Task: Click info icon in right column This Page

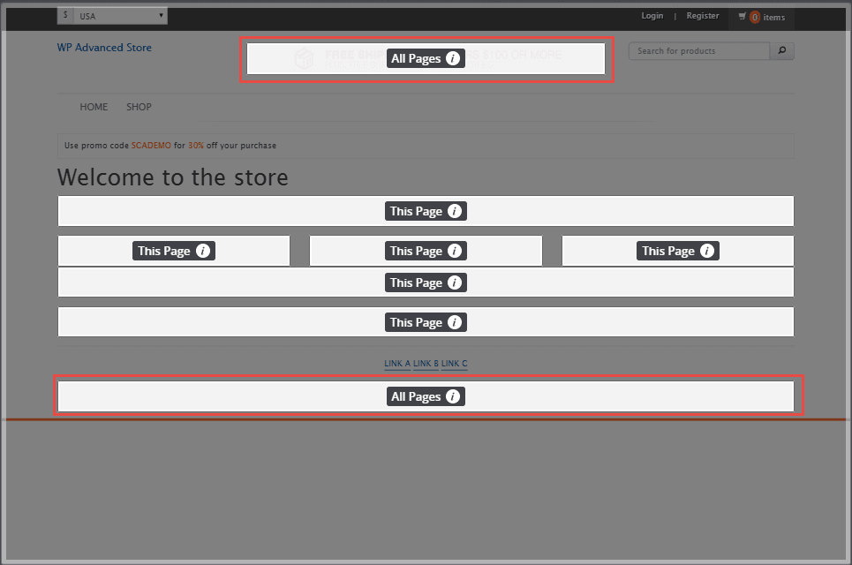Action: pos(707,251)
